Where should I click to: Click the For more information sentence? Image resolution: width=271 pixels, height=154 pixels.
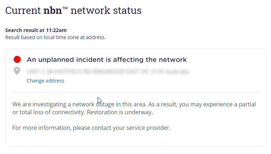(92, 128)
